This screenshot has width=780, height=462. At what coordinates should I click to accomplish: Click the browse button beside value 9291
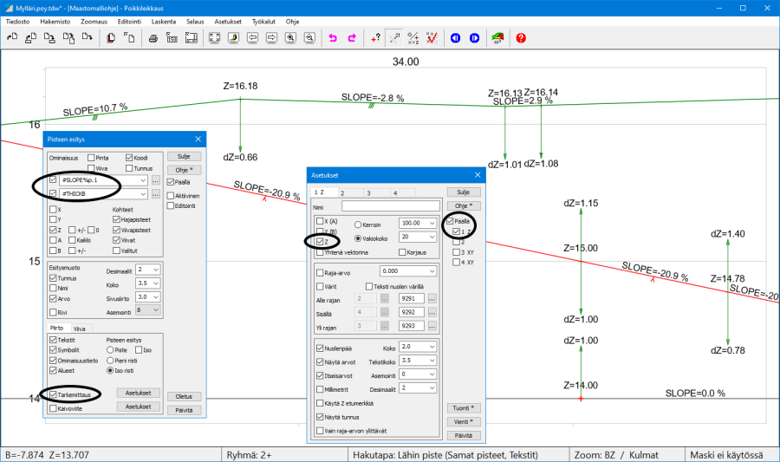[x=432, y=298]
